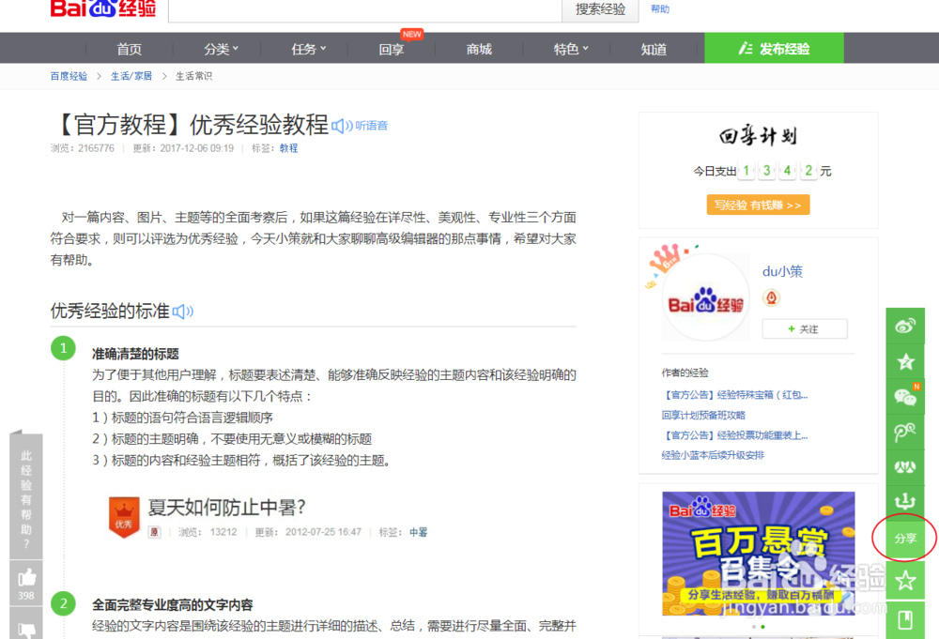The height and width of the screenshot is (639, 939).
Task: Click author's medal badge icon
Action: [x=771, y=297]
